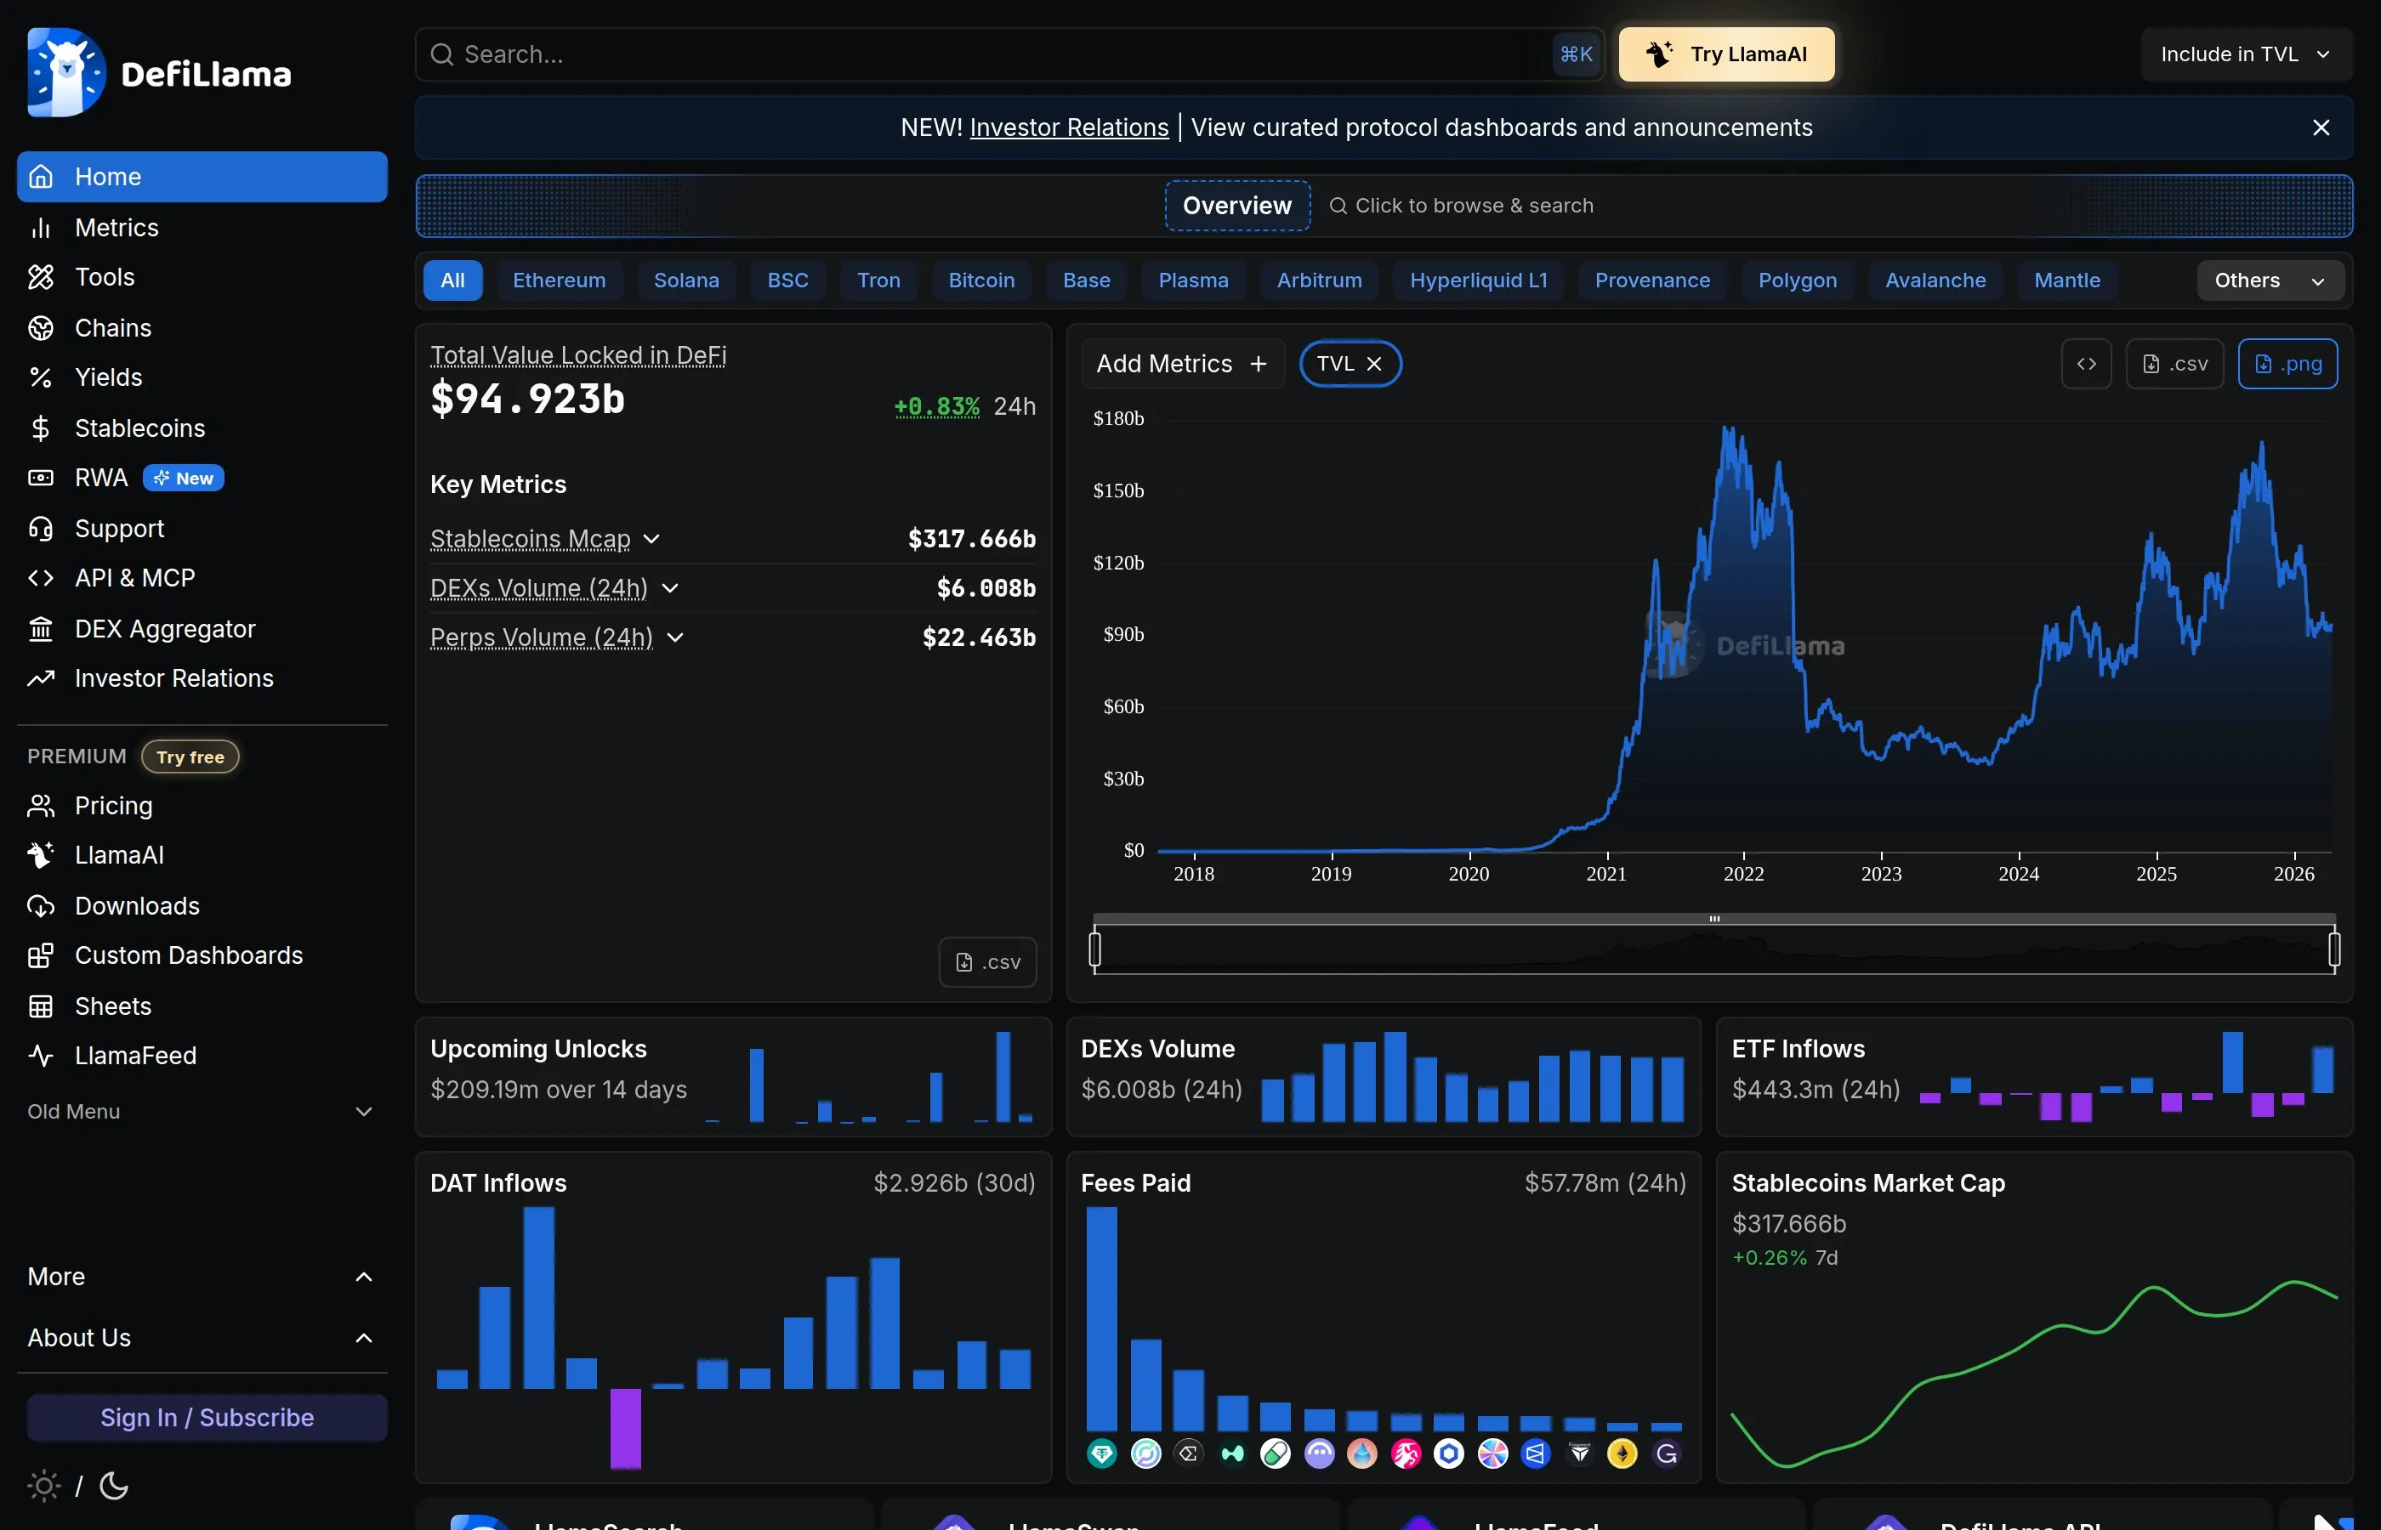Click the DEX Aggregator bank icon
The width and height of the screenshot is (2381, 1530).
41,629
